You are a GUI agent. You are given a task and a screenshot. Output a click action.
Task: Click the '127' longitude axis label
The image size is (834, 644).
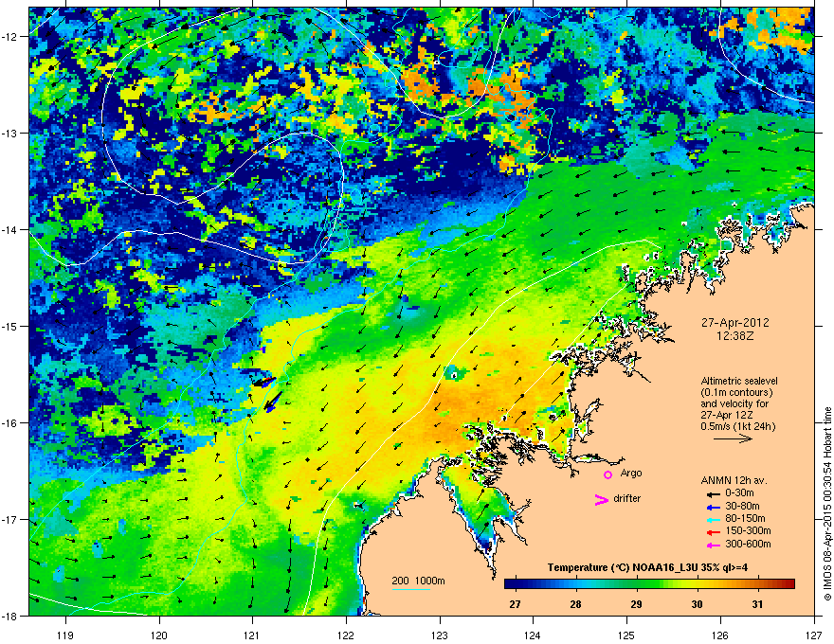(814, 635)
